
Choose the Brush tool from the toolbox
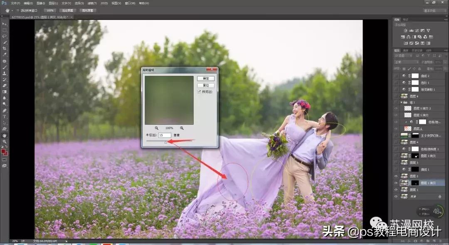(x=5, y=67)
